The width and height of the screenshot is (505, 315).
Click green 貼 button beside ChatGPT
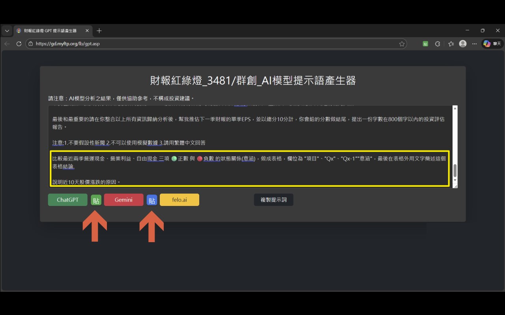(96, 200)
